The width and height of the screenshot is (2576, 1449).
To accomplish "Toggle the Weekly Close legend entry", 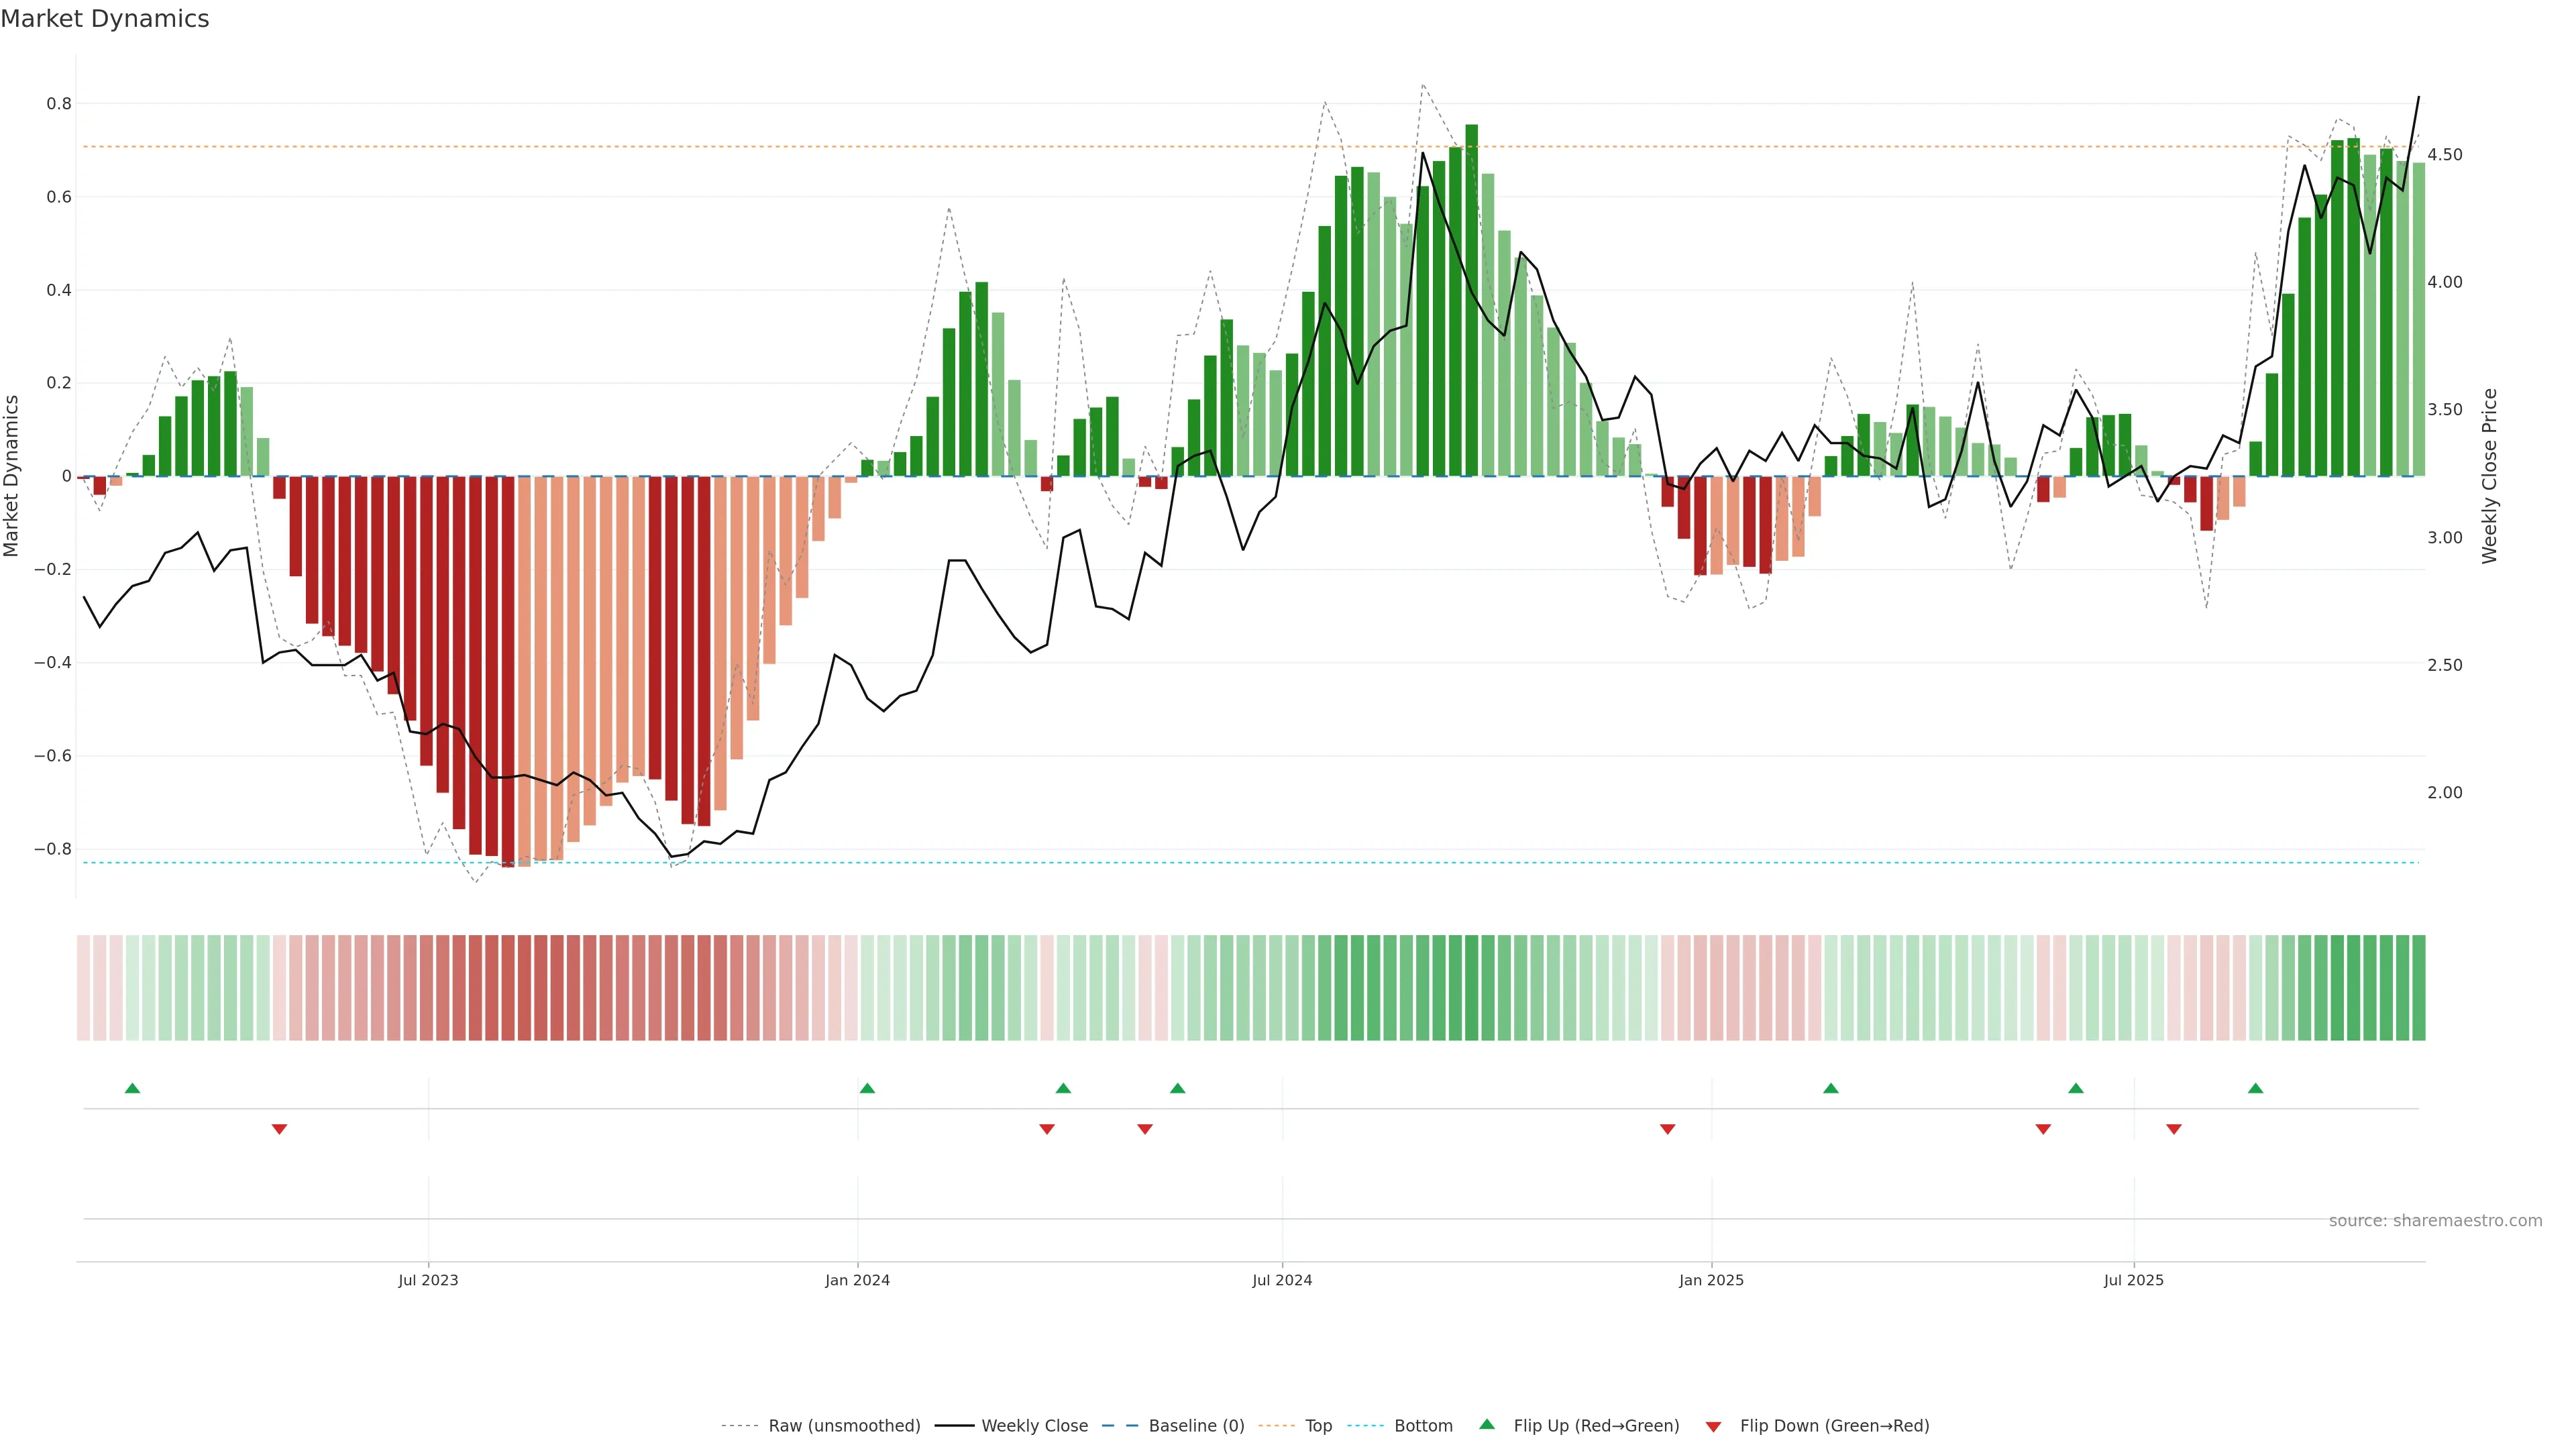I will 1034,1426.
